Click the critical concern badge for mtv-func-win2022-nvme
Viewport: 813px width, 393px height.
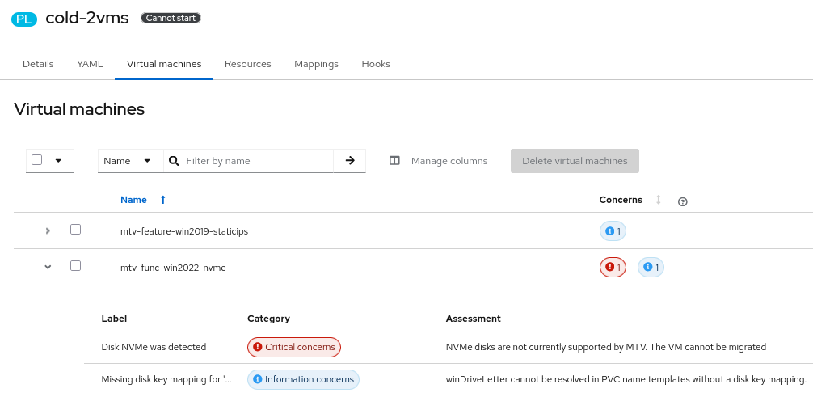(613, 268)
